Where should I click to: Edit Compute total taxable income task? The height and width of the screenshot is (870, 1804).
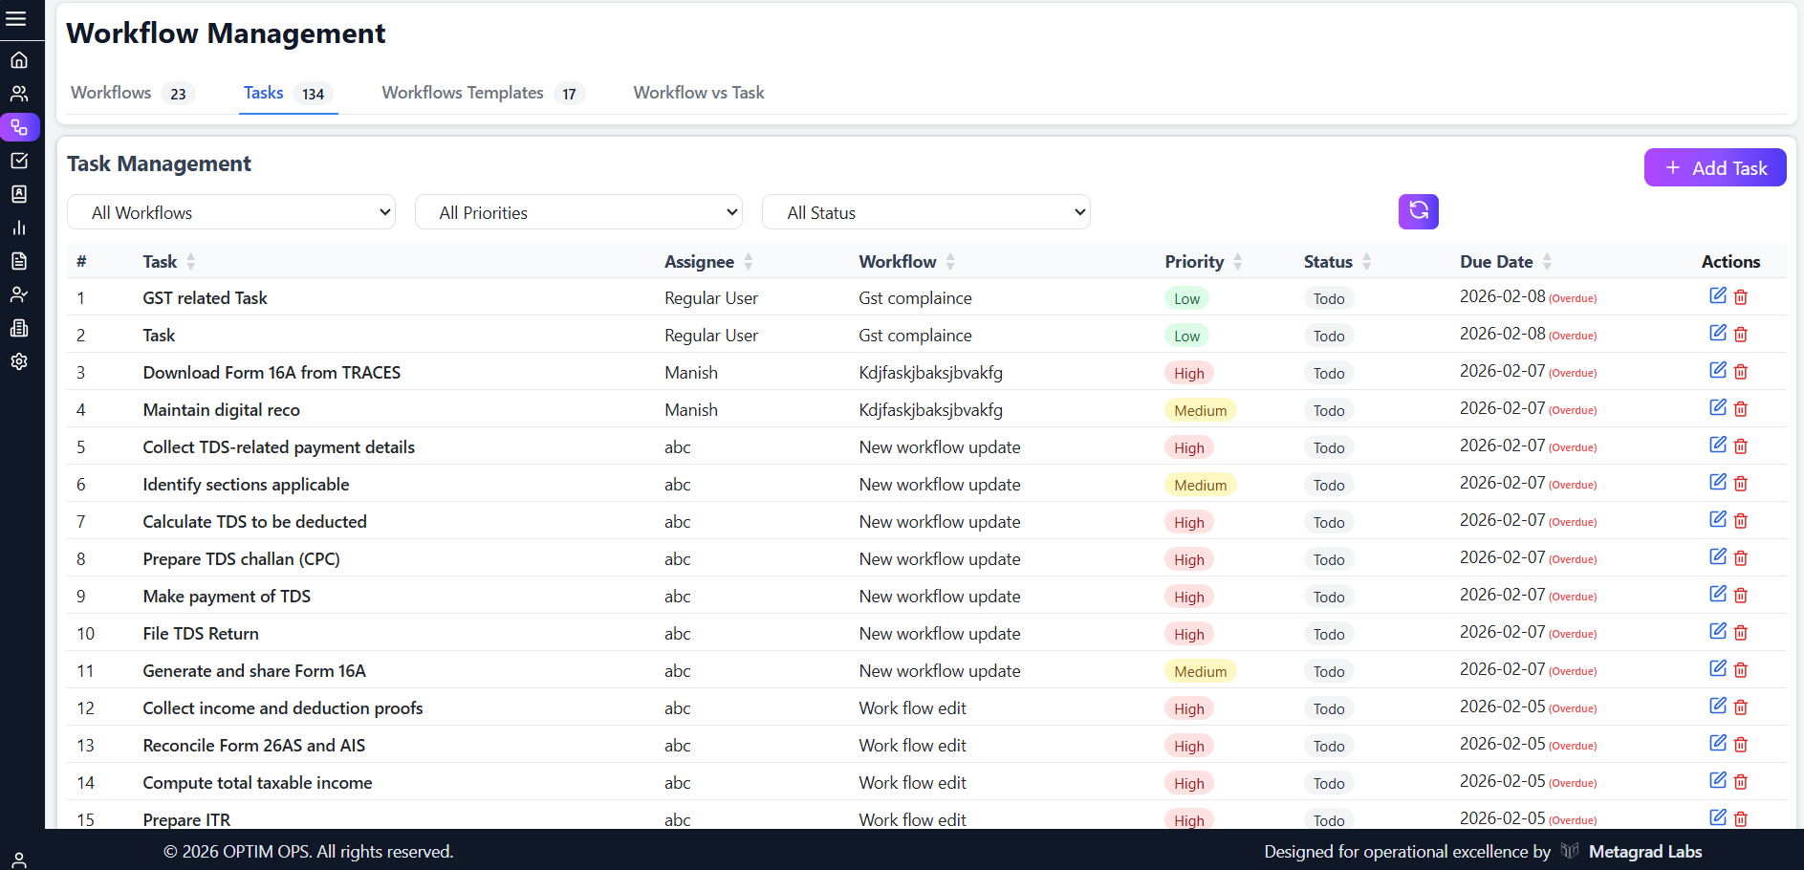pyautogui.click(x=1717, y=780)
